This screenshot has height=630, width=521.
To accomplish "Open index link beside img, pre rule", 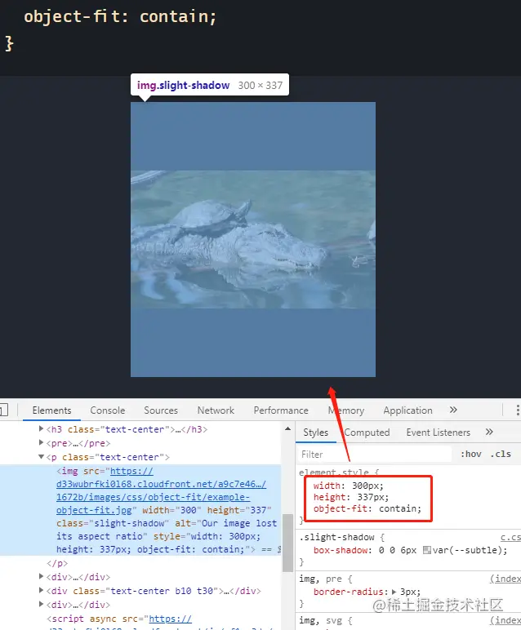I will click(x=505, y=579).
